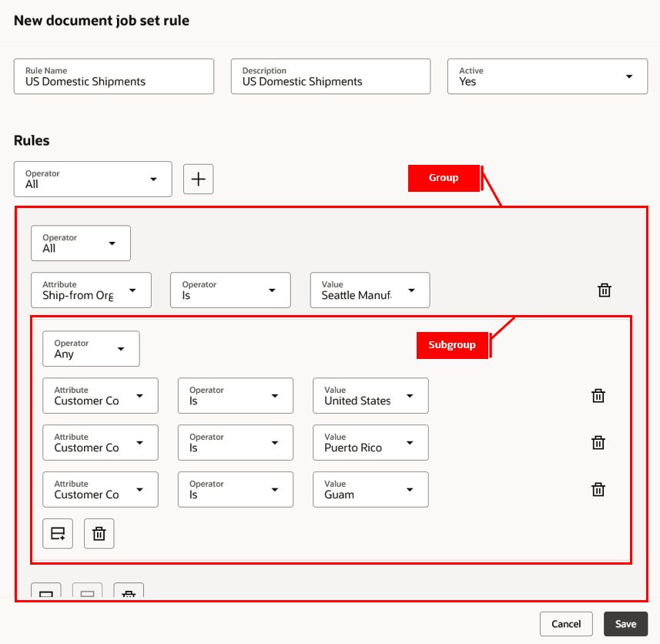660x644 pixels.
Task: Click the delete group trash icon
Action: (x=129, y=592)
